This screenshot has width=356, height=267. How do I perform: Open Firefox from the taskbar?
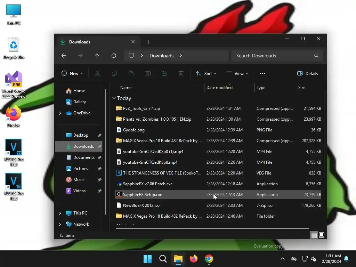click(193, 259)
